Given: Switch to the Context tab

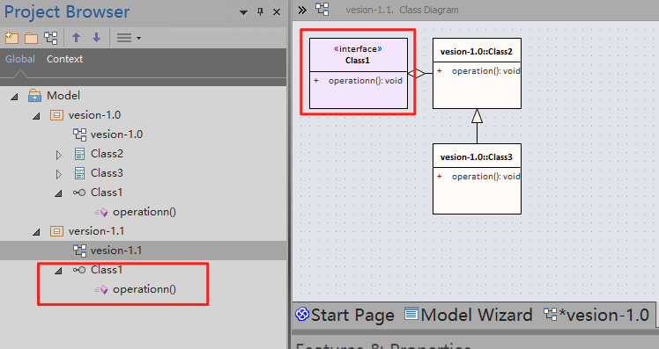Looking at the screenshot, I should [64, 59].
